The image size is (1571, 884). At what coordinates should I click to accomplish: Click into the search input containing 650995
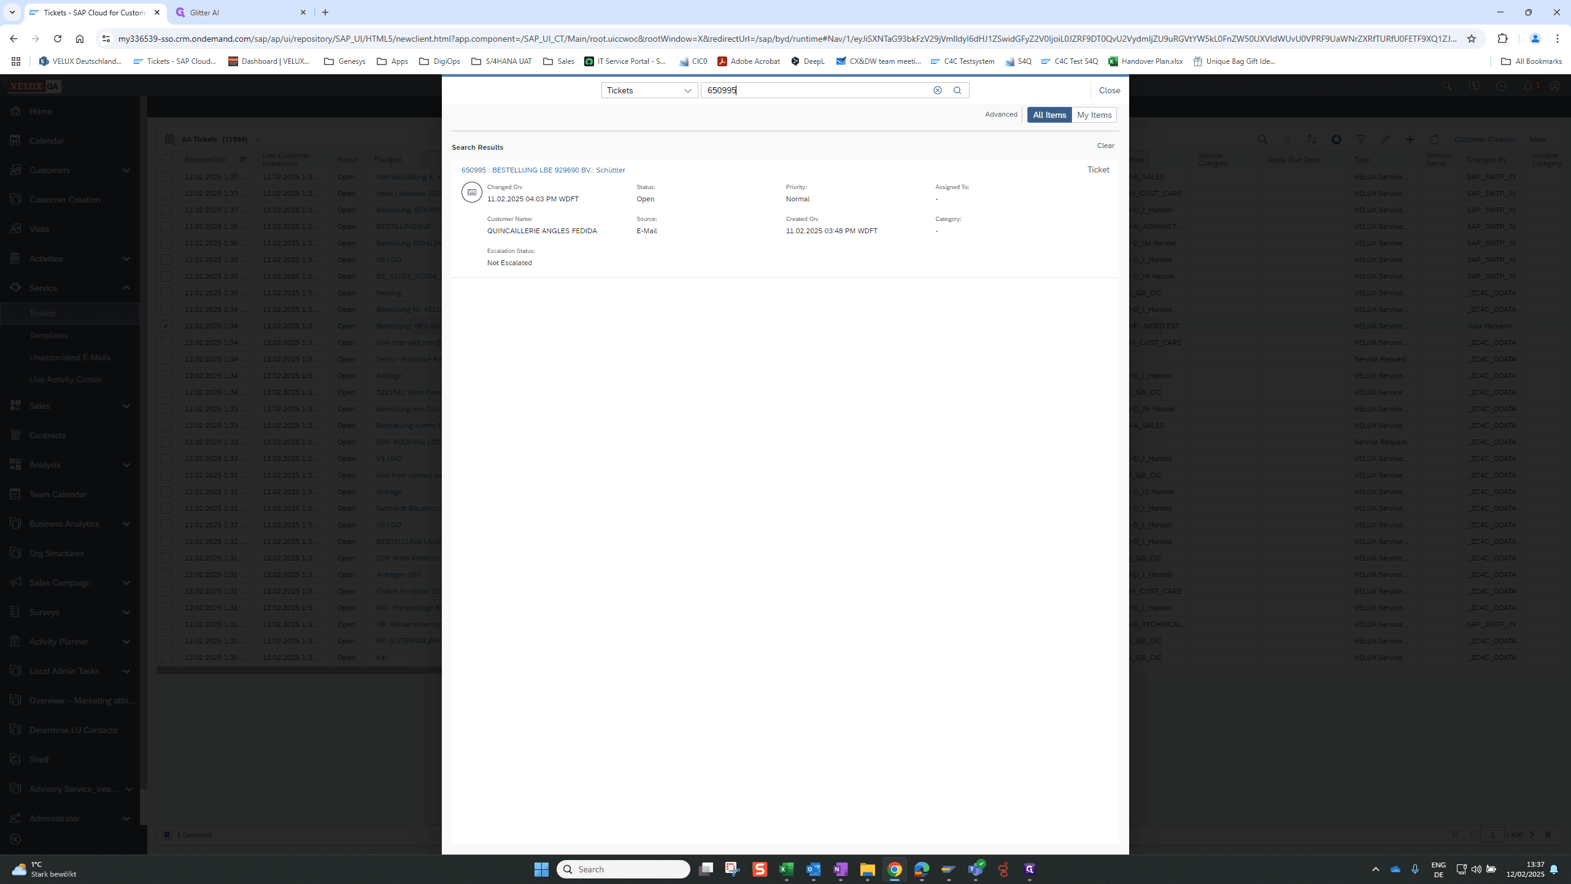pyautogui.click(x=816, y=90)
